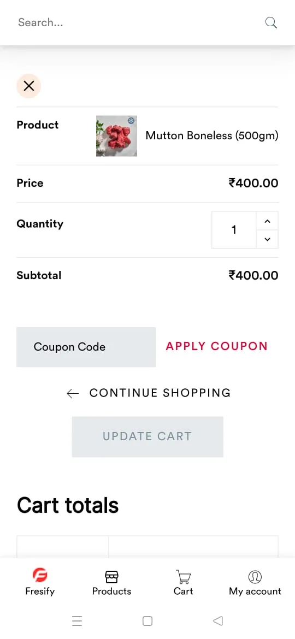
Task: Tap the Android back triangle icon
Action: [x=218, y=621]
